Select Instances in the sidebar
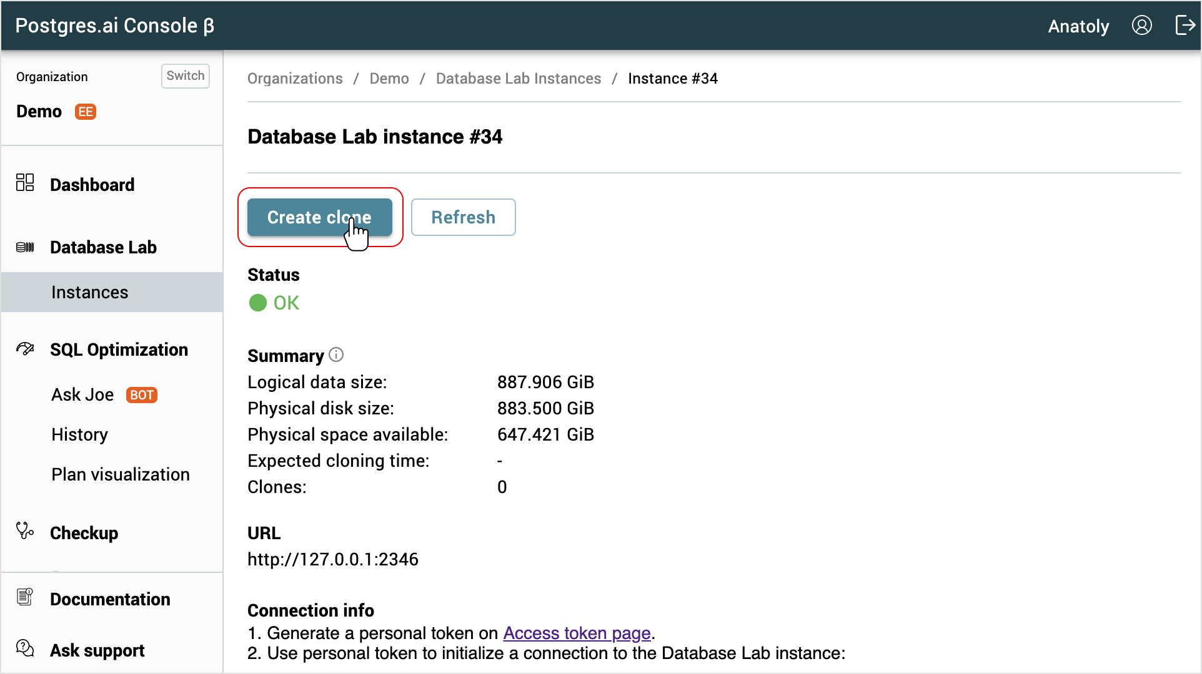The image size is (1202, 674). click(x=112, y=292)
